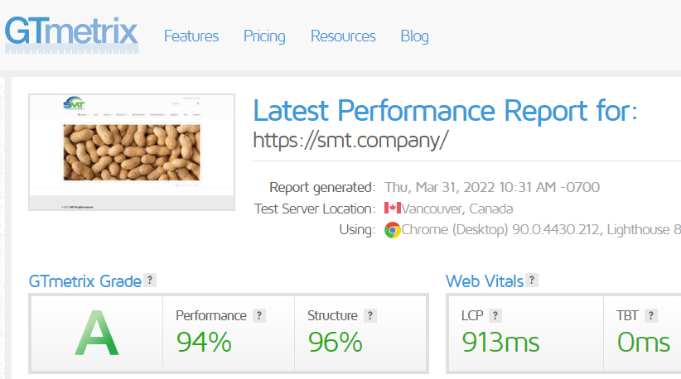681x379 pixels.
Task: Open the smt.company site screenshot thumbnail
Action: pos(132,152)
